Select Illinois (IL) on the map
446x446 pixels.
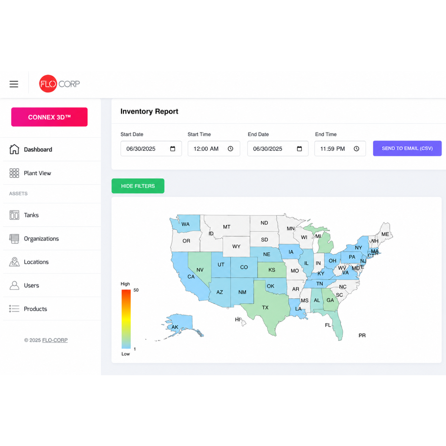click(x=306, y=263)
